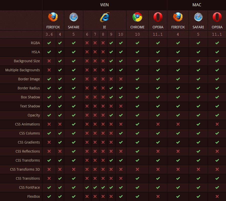Click the Windows Opera browser icon
The width and height of the screenshot is (226, 201).
[158, 17]
